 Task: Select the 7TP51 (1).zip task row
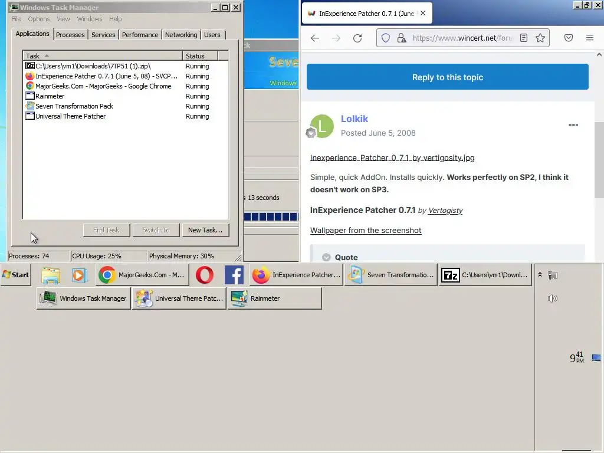point(125,66)
